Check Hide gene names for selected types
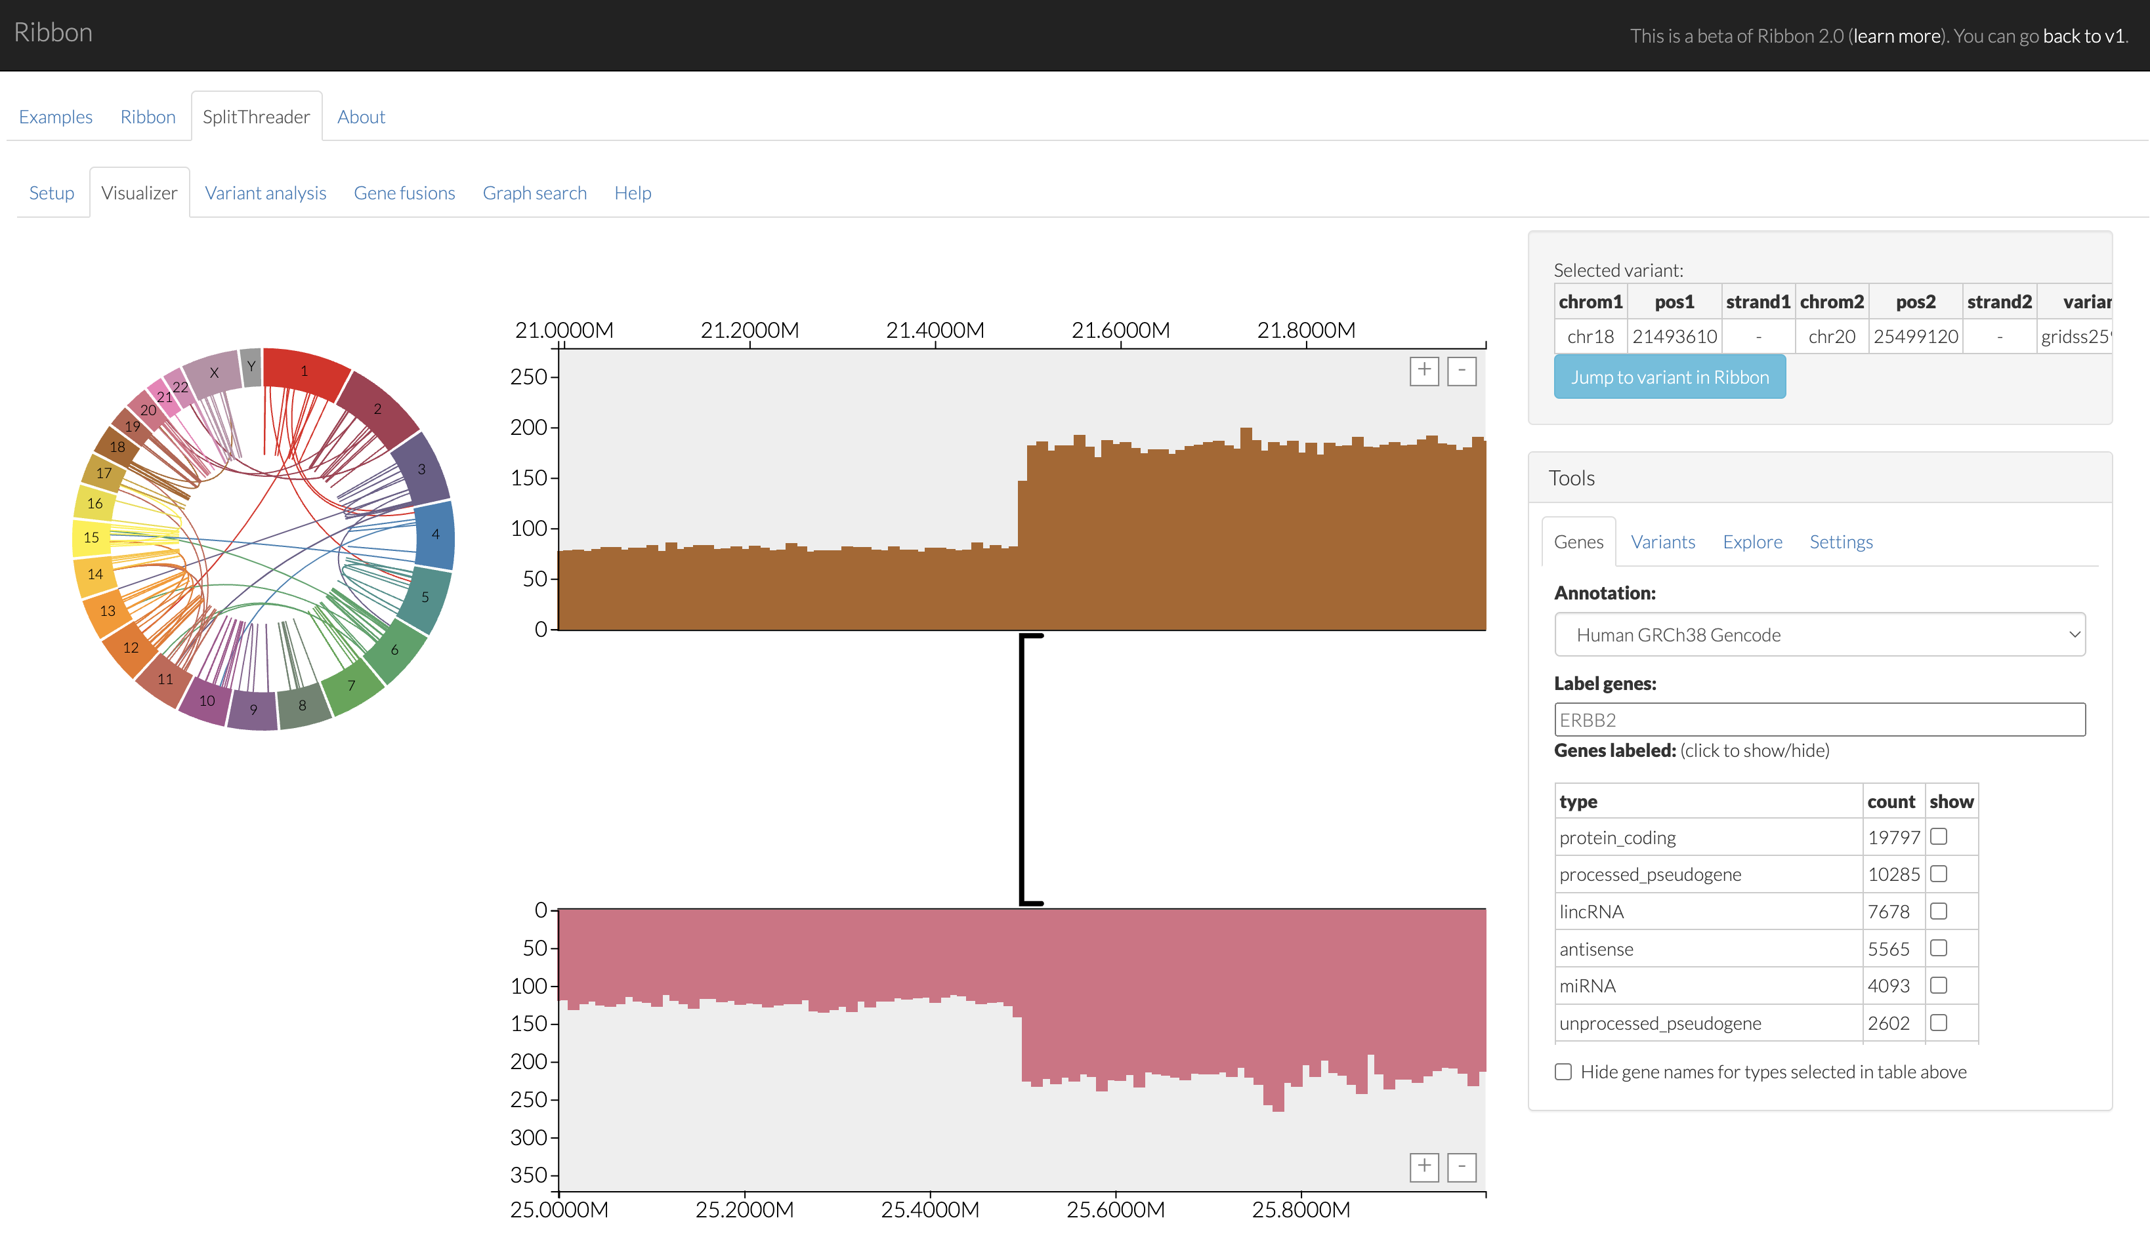 pos(1562,1072)
